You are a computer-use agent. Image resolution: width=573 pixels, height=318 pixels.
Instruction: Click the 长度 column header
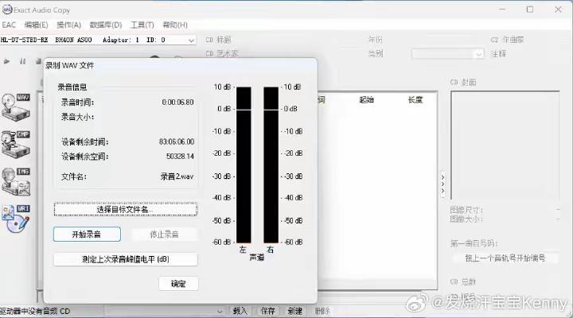pyautogui.click(x=415, y=100)
